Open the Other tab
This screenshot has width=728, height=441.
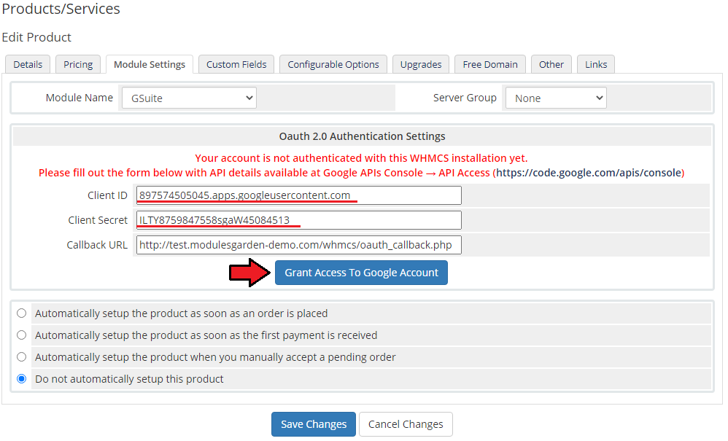[551, 64]
